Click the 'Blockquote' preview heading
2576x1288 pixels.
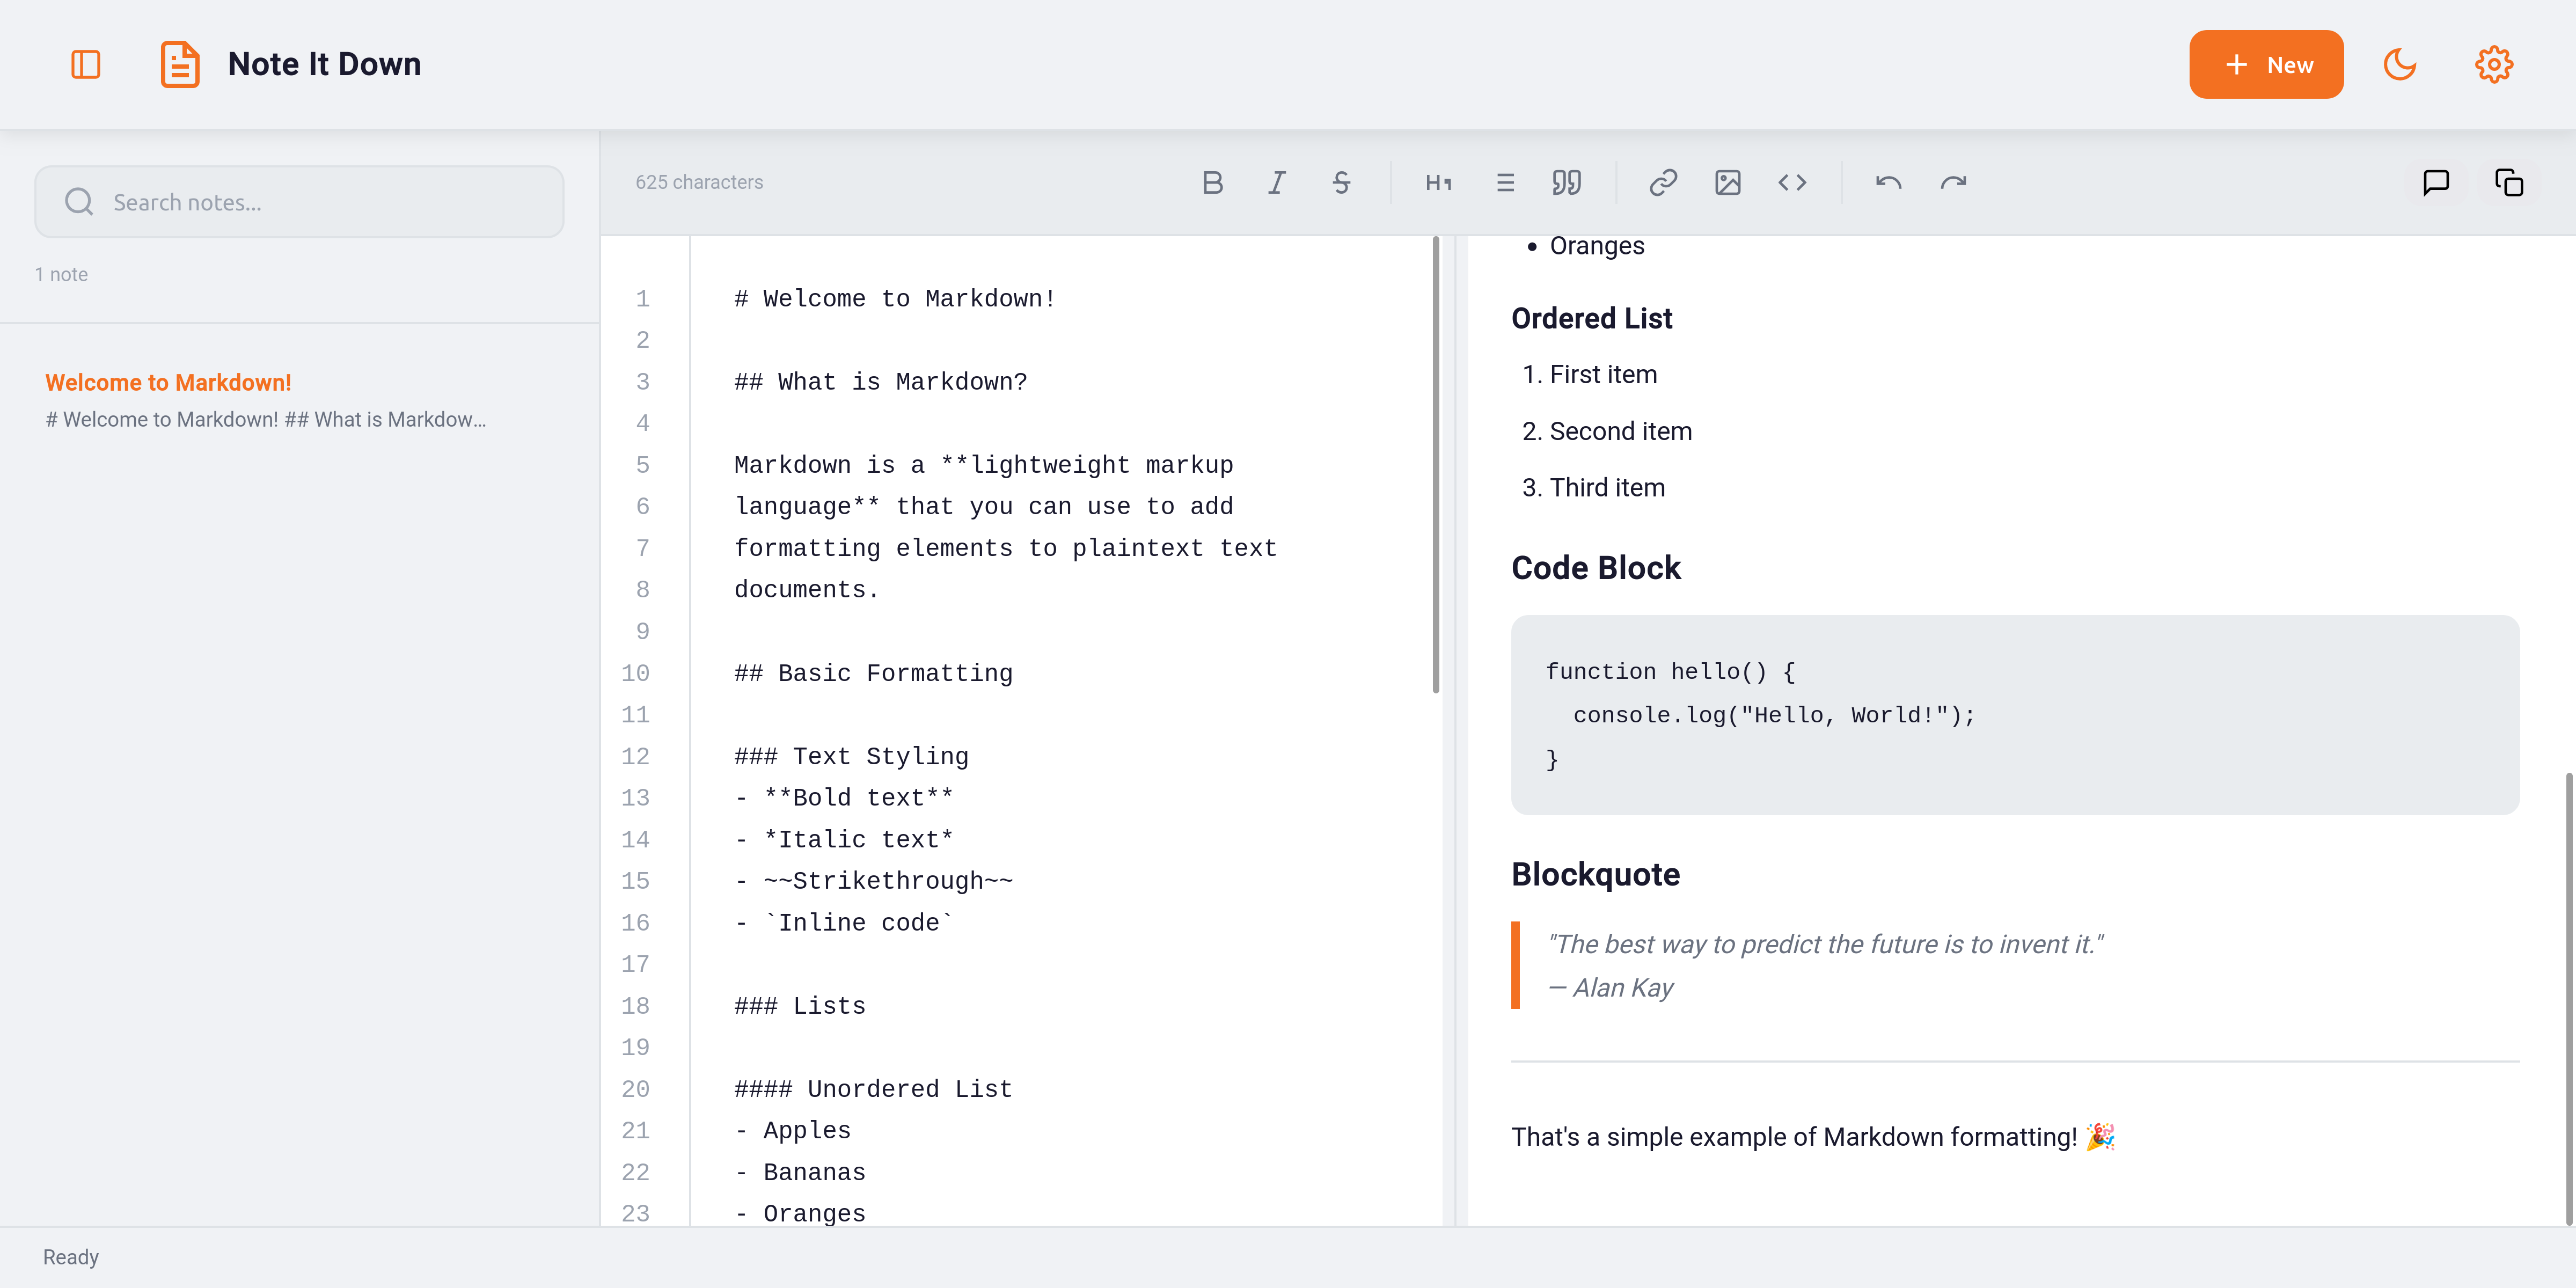[1595, 874]
